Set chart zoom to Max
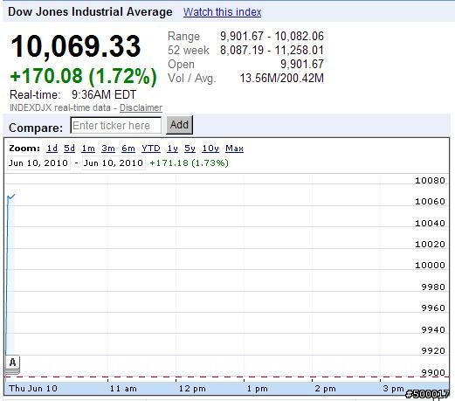The image size is (455, 401). click(234, 149)
